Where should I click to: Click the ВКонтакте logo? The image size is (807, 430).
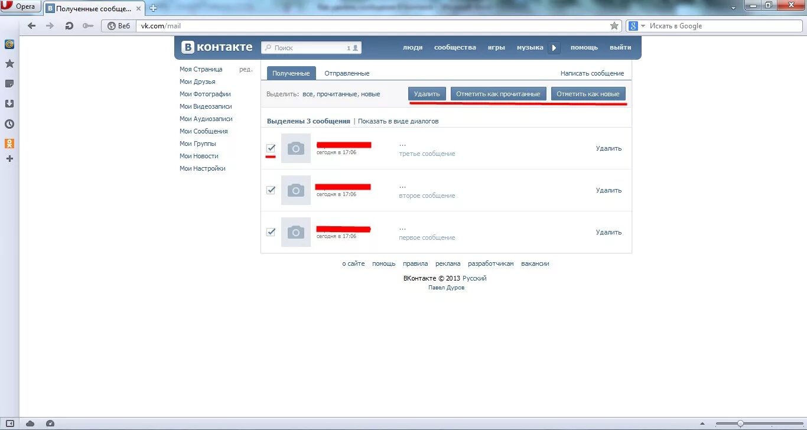click(217, 47)
